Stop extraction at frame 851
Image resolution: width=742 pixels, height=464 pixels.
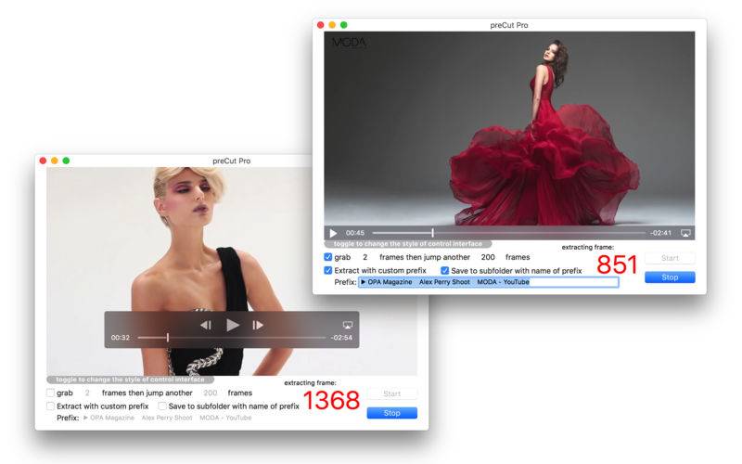[669, 277]
